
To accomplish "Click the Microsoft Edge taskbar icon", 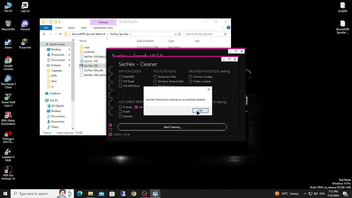I will pos(80,194).
